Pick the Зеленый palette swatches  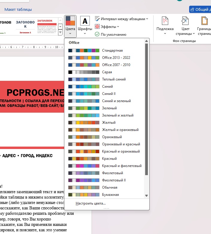point(84,108)
